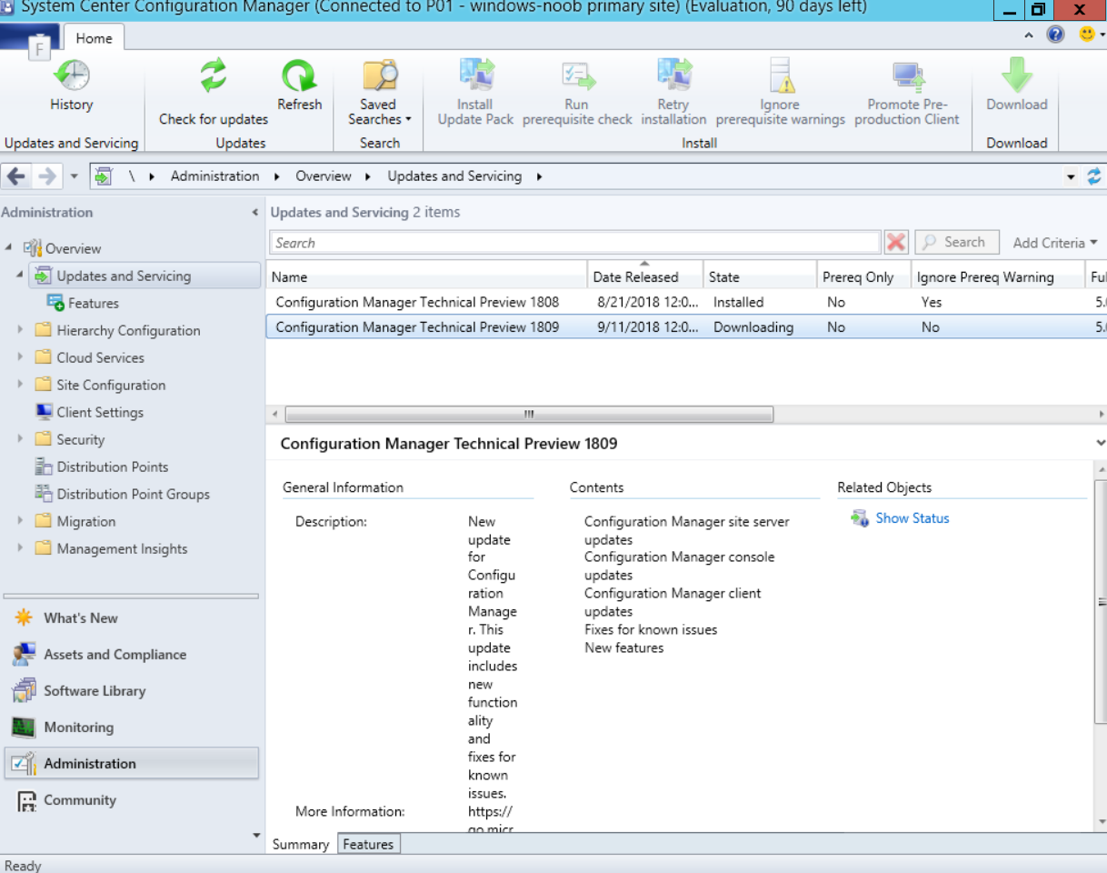Open the Monitoring workspace
1107x873 pixels.
pyautogui.click(x=132, y=727)
